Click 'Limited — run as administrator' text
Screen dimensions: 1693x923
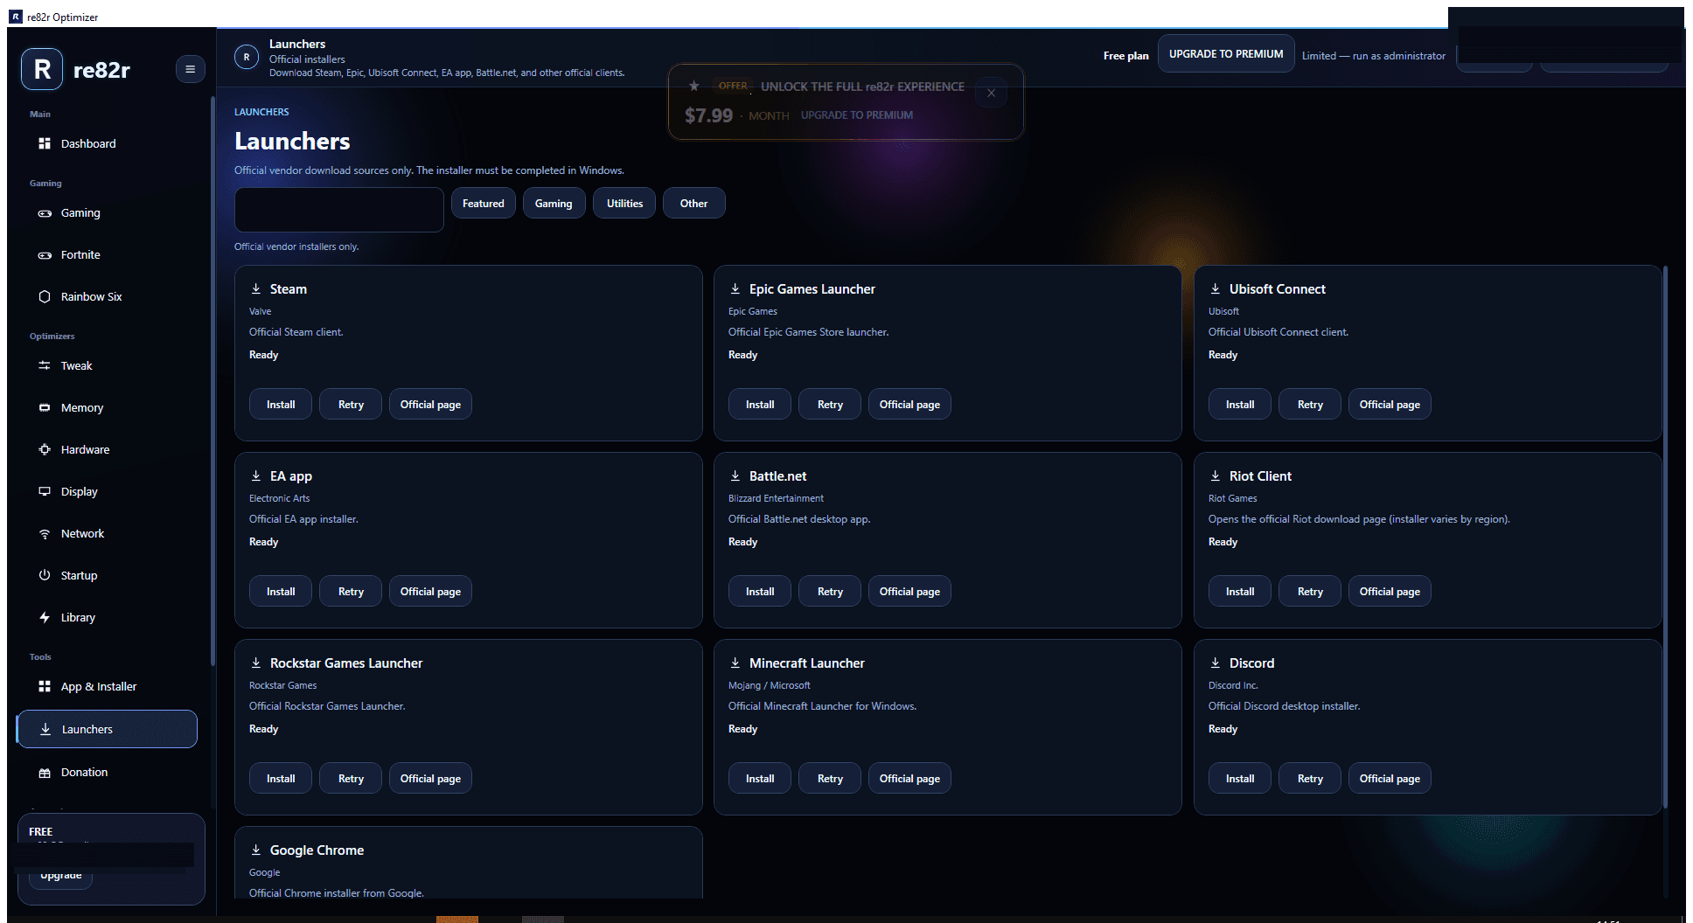(1374, 56)
